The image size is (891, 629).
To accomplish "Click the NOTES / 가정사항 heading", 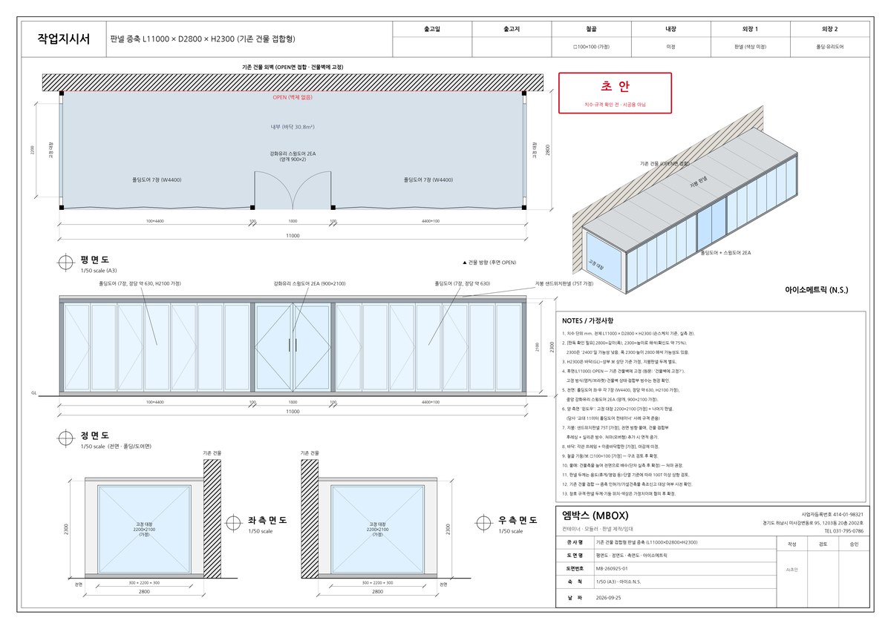I will (588, 320).
